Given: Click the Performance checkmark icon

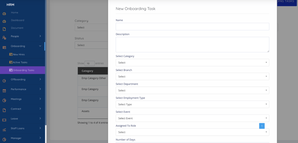Looking at the screenshot, I should [4, 91].
